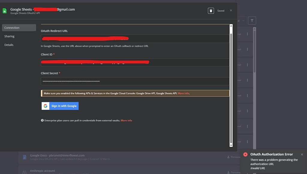This screenshot has width=307, height=174.
Task: Click Sign in with Google button
Action: 60,106
